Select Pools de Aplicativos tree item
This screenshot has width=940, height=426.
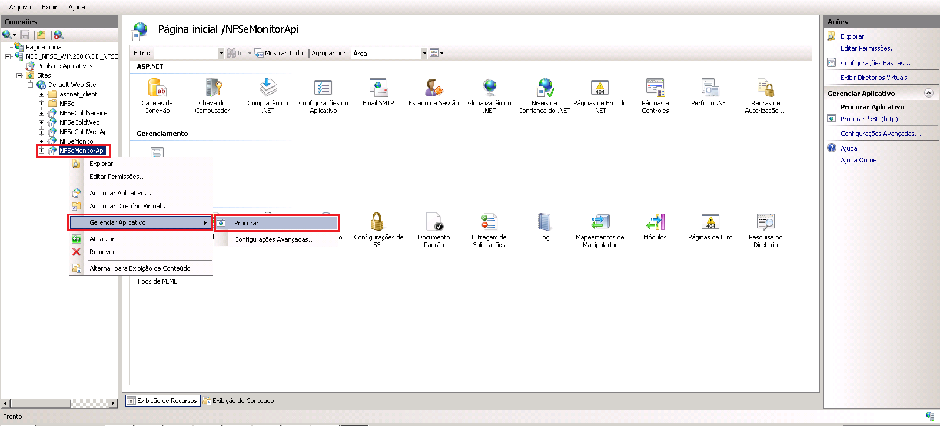tap(65, 66)
